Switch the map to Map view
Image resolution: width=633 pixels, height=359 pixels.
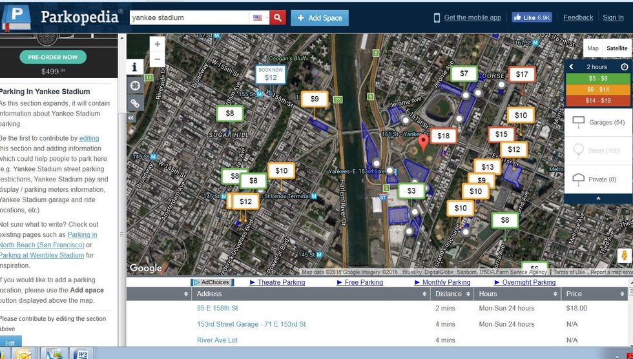pyautogui.click(x=592, y=48)
